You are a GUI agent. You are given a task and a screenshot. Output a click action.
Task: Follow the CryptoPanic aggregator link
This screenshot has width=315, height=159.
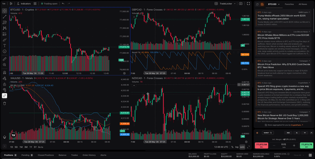297,125
